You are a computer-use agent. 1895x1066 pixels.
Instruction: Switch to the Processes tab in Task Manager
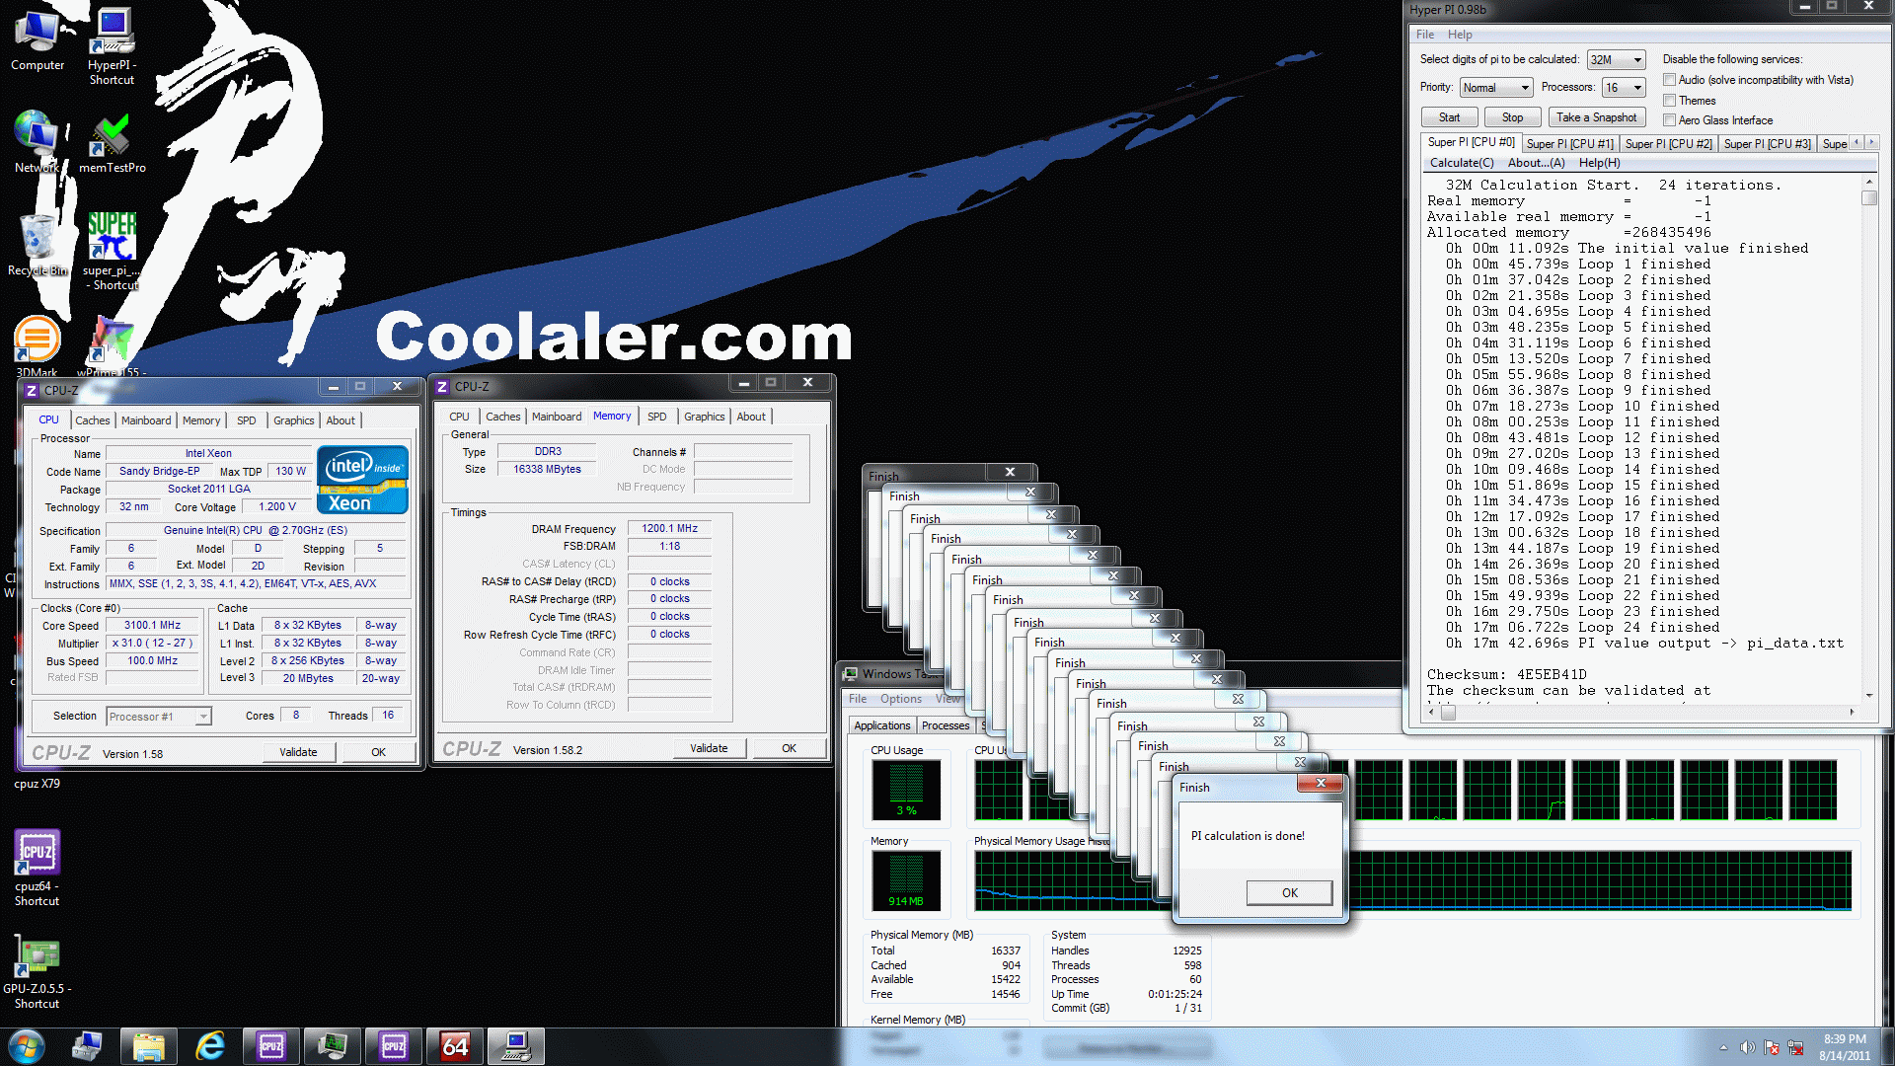pos(946,725)
